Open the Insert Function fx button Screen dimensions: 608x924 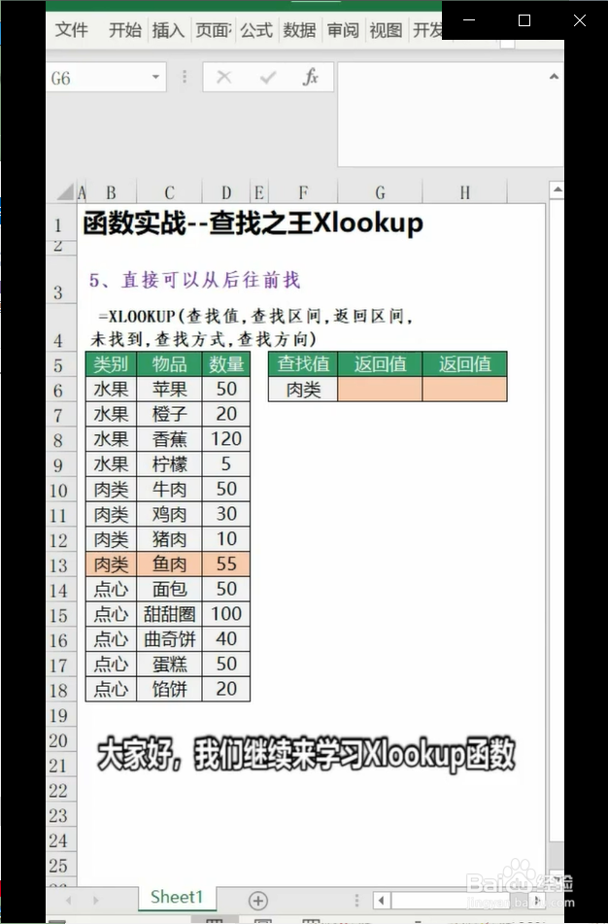tap(311, 77)
